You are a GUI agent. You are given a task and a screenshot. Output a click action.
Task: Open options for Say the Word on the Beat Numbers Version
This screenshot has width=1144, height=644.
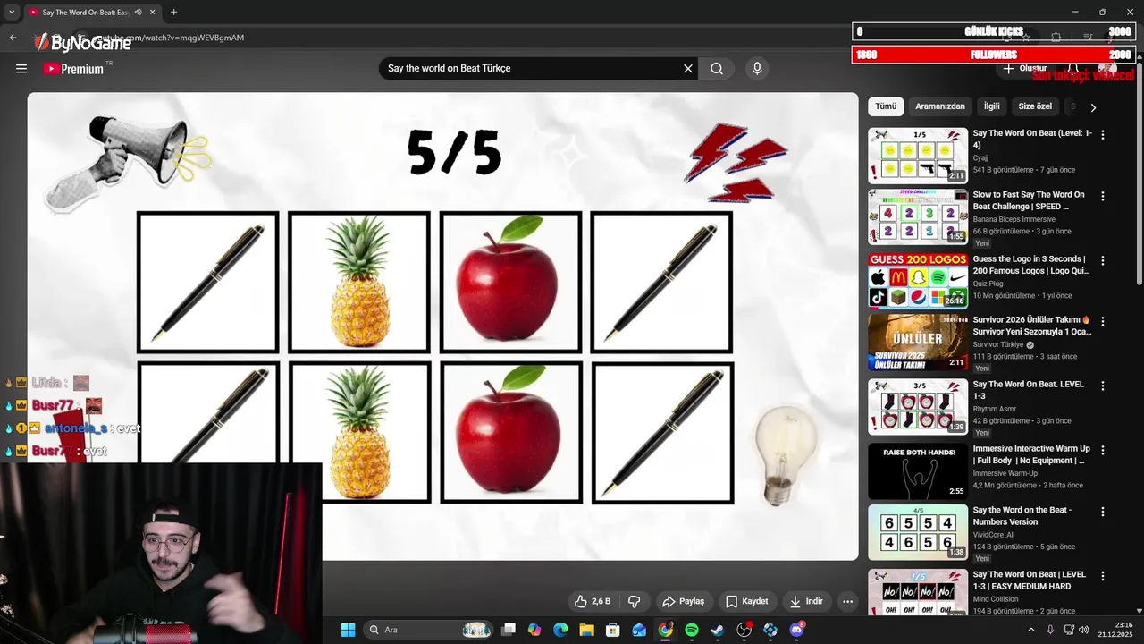[1103, 512]
